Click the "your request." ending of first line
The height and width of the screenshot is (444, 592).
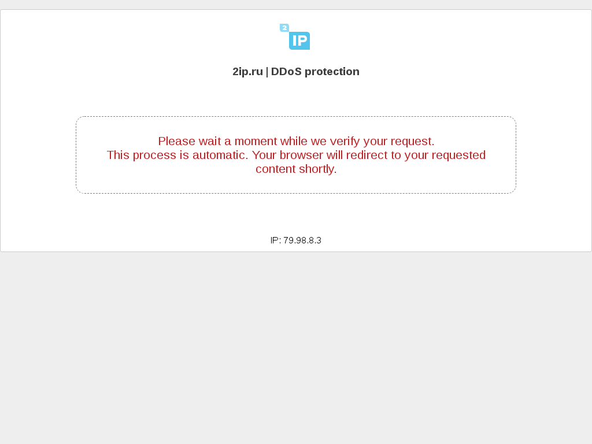point(399,141)
